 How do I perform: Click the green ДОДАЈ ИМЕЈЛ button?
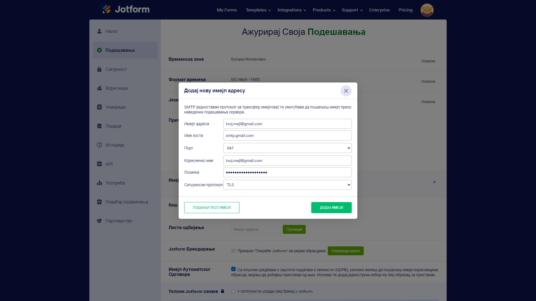[x=331, y=208]
